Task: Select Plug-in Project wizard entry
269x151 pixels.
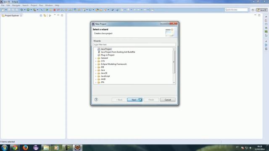Action: tap(108, 55)
